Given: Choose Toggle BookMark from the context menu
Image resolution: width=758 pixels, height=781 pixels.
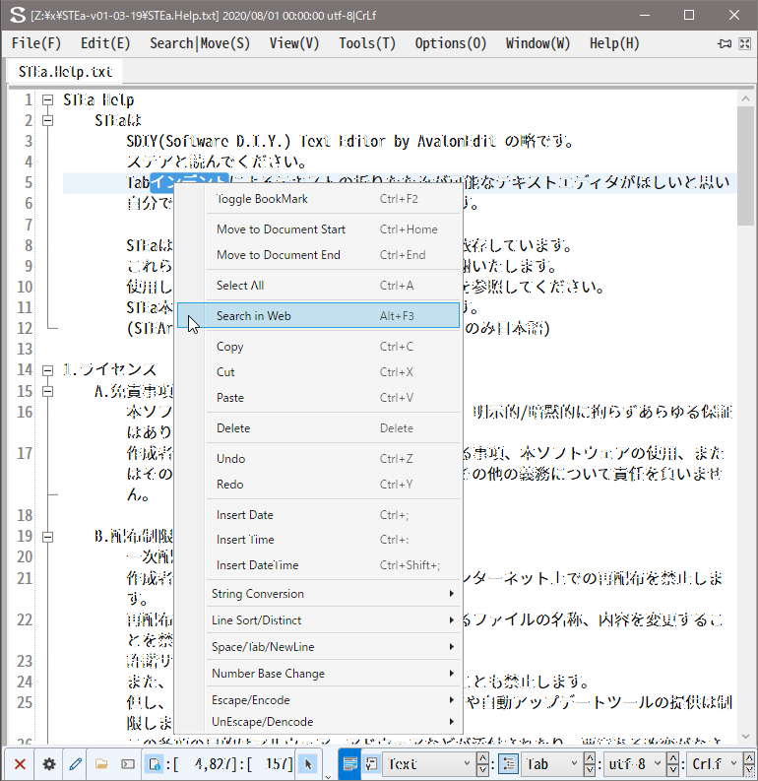Looking at the screenshot, I should click(x=319, y=199).
